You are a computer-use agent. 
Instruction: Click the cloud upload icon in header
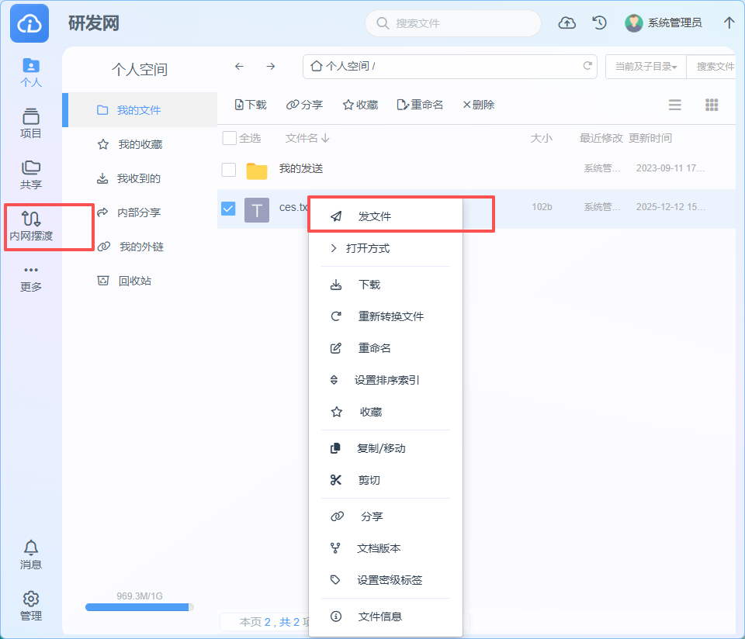(x=567, y=23)
